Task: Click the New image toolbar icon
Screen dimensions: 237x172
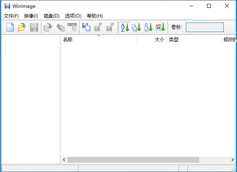Action: click(x=10, y=27)
